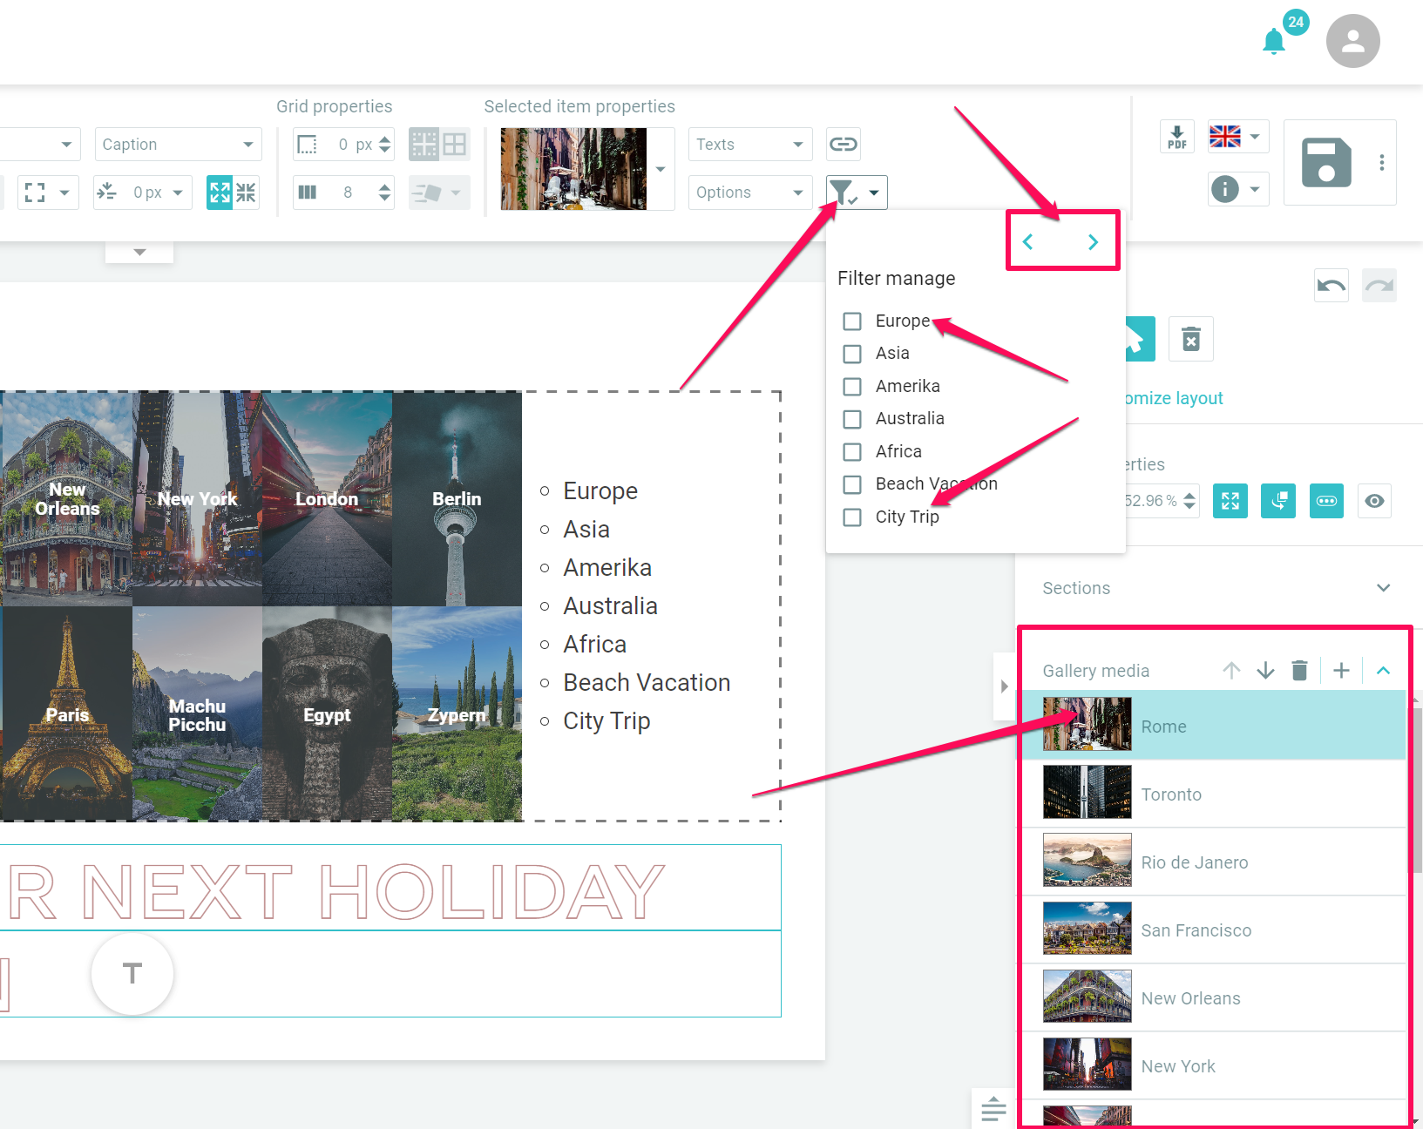This screenshot has width=1423, height=1129.
Task: Select the four-cell grid layout icon
Action: point(455,145)
